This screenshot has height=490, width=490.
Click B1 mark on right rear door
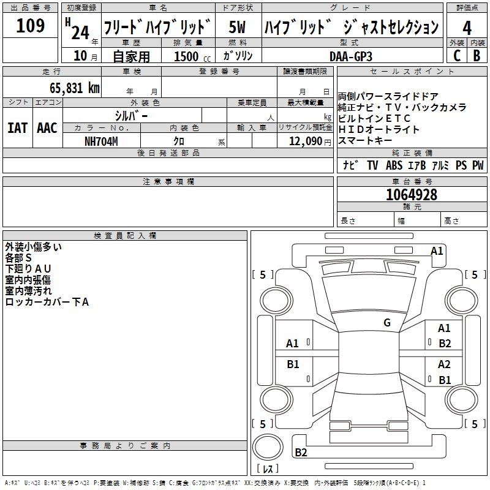click(x=445, y=380)
